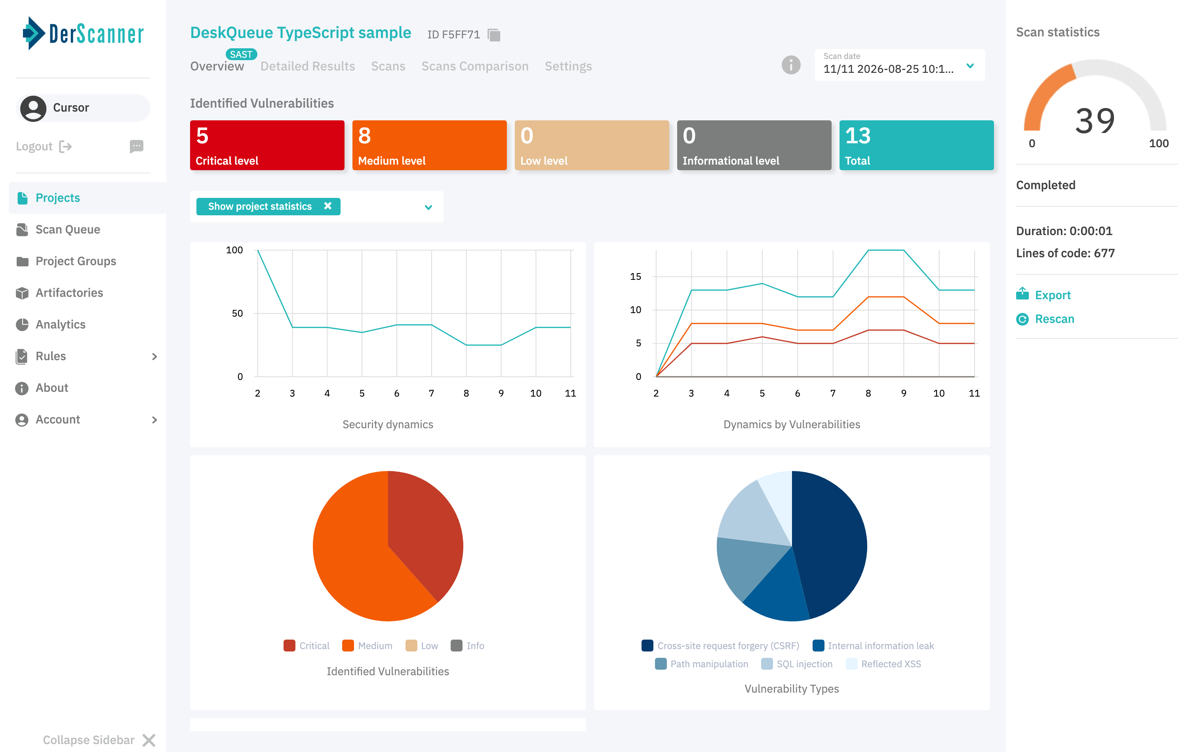The height and width of the screenshot is (752, 1188).
Task: Click the feedback chat bubble icon
Action: pyautogui.click(x=137, y=146)
